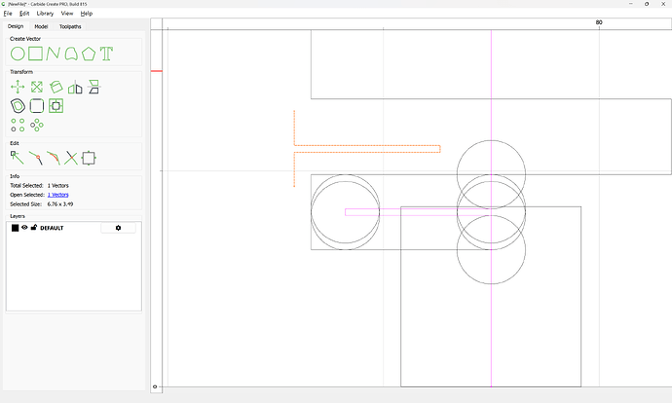
Task: Switch to the Model tab
Action: point(41,26)
